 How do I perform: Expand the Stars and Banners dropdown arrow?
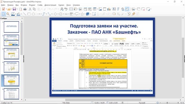(x=85, y=14)
